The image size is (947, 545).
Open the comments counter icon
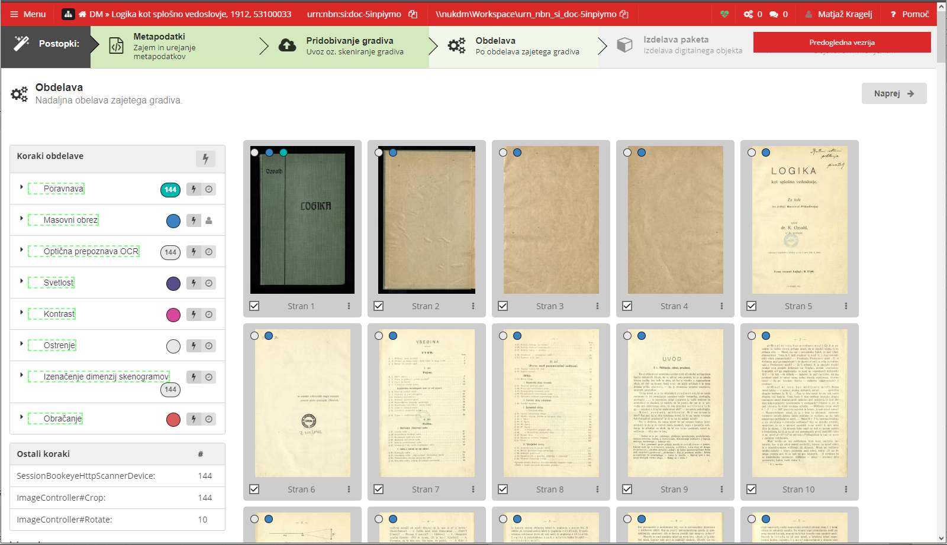pyautogui.click(x=778, y=14)
